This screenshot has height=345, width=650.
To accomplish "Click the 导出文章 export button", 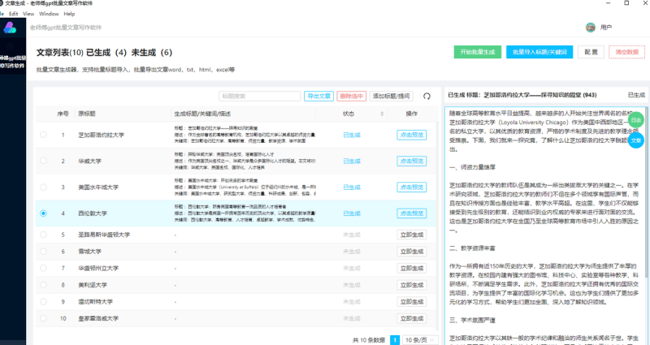I will [x=318, y=96].
